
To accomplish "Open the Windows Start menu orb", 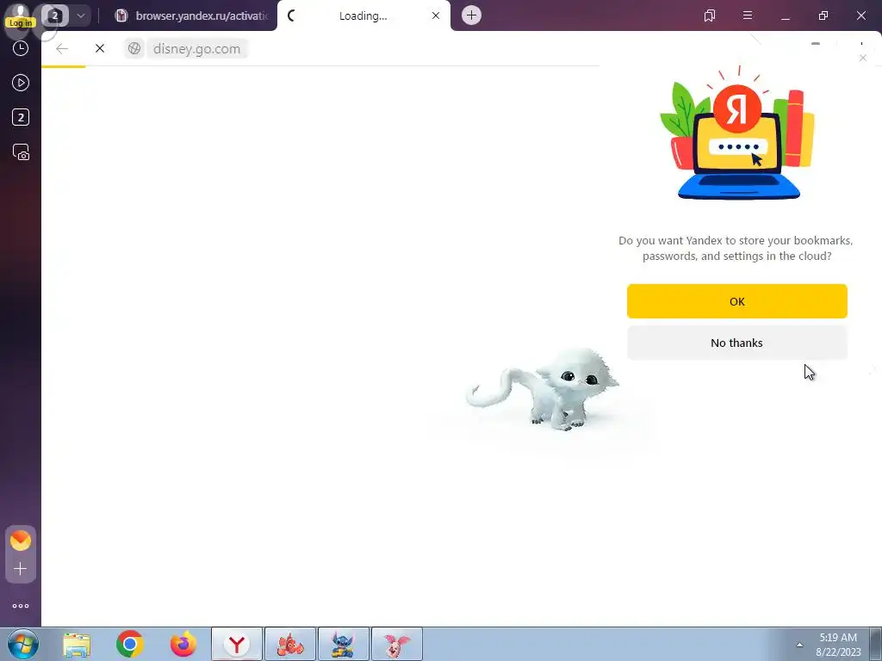I will [x=23, y=644].
